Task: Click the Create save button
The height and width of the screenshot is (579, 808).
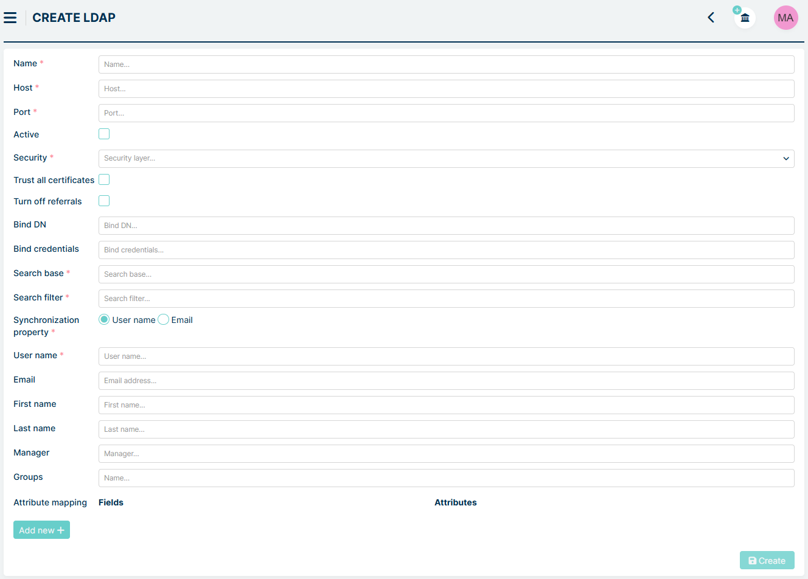Action: (x=767, y=561)
